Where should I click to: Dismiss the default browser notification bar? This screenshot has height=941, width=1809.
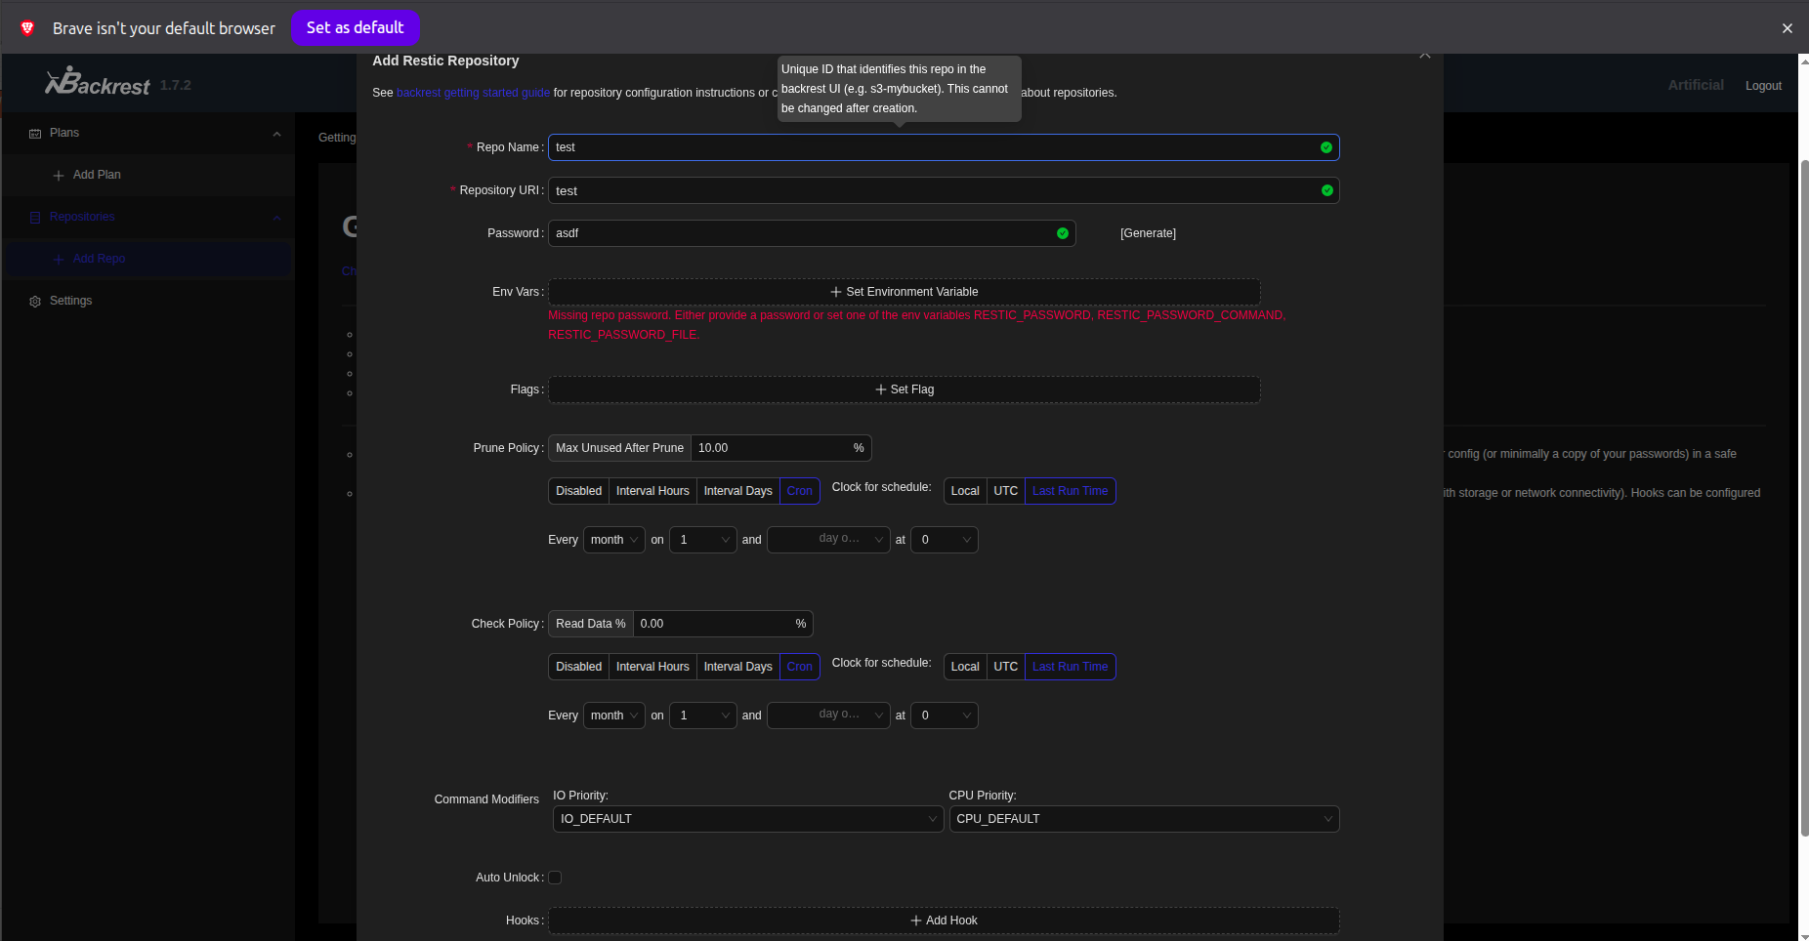pyautogui.click(x=1788, y=28)
